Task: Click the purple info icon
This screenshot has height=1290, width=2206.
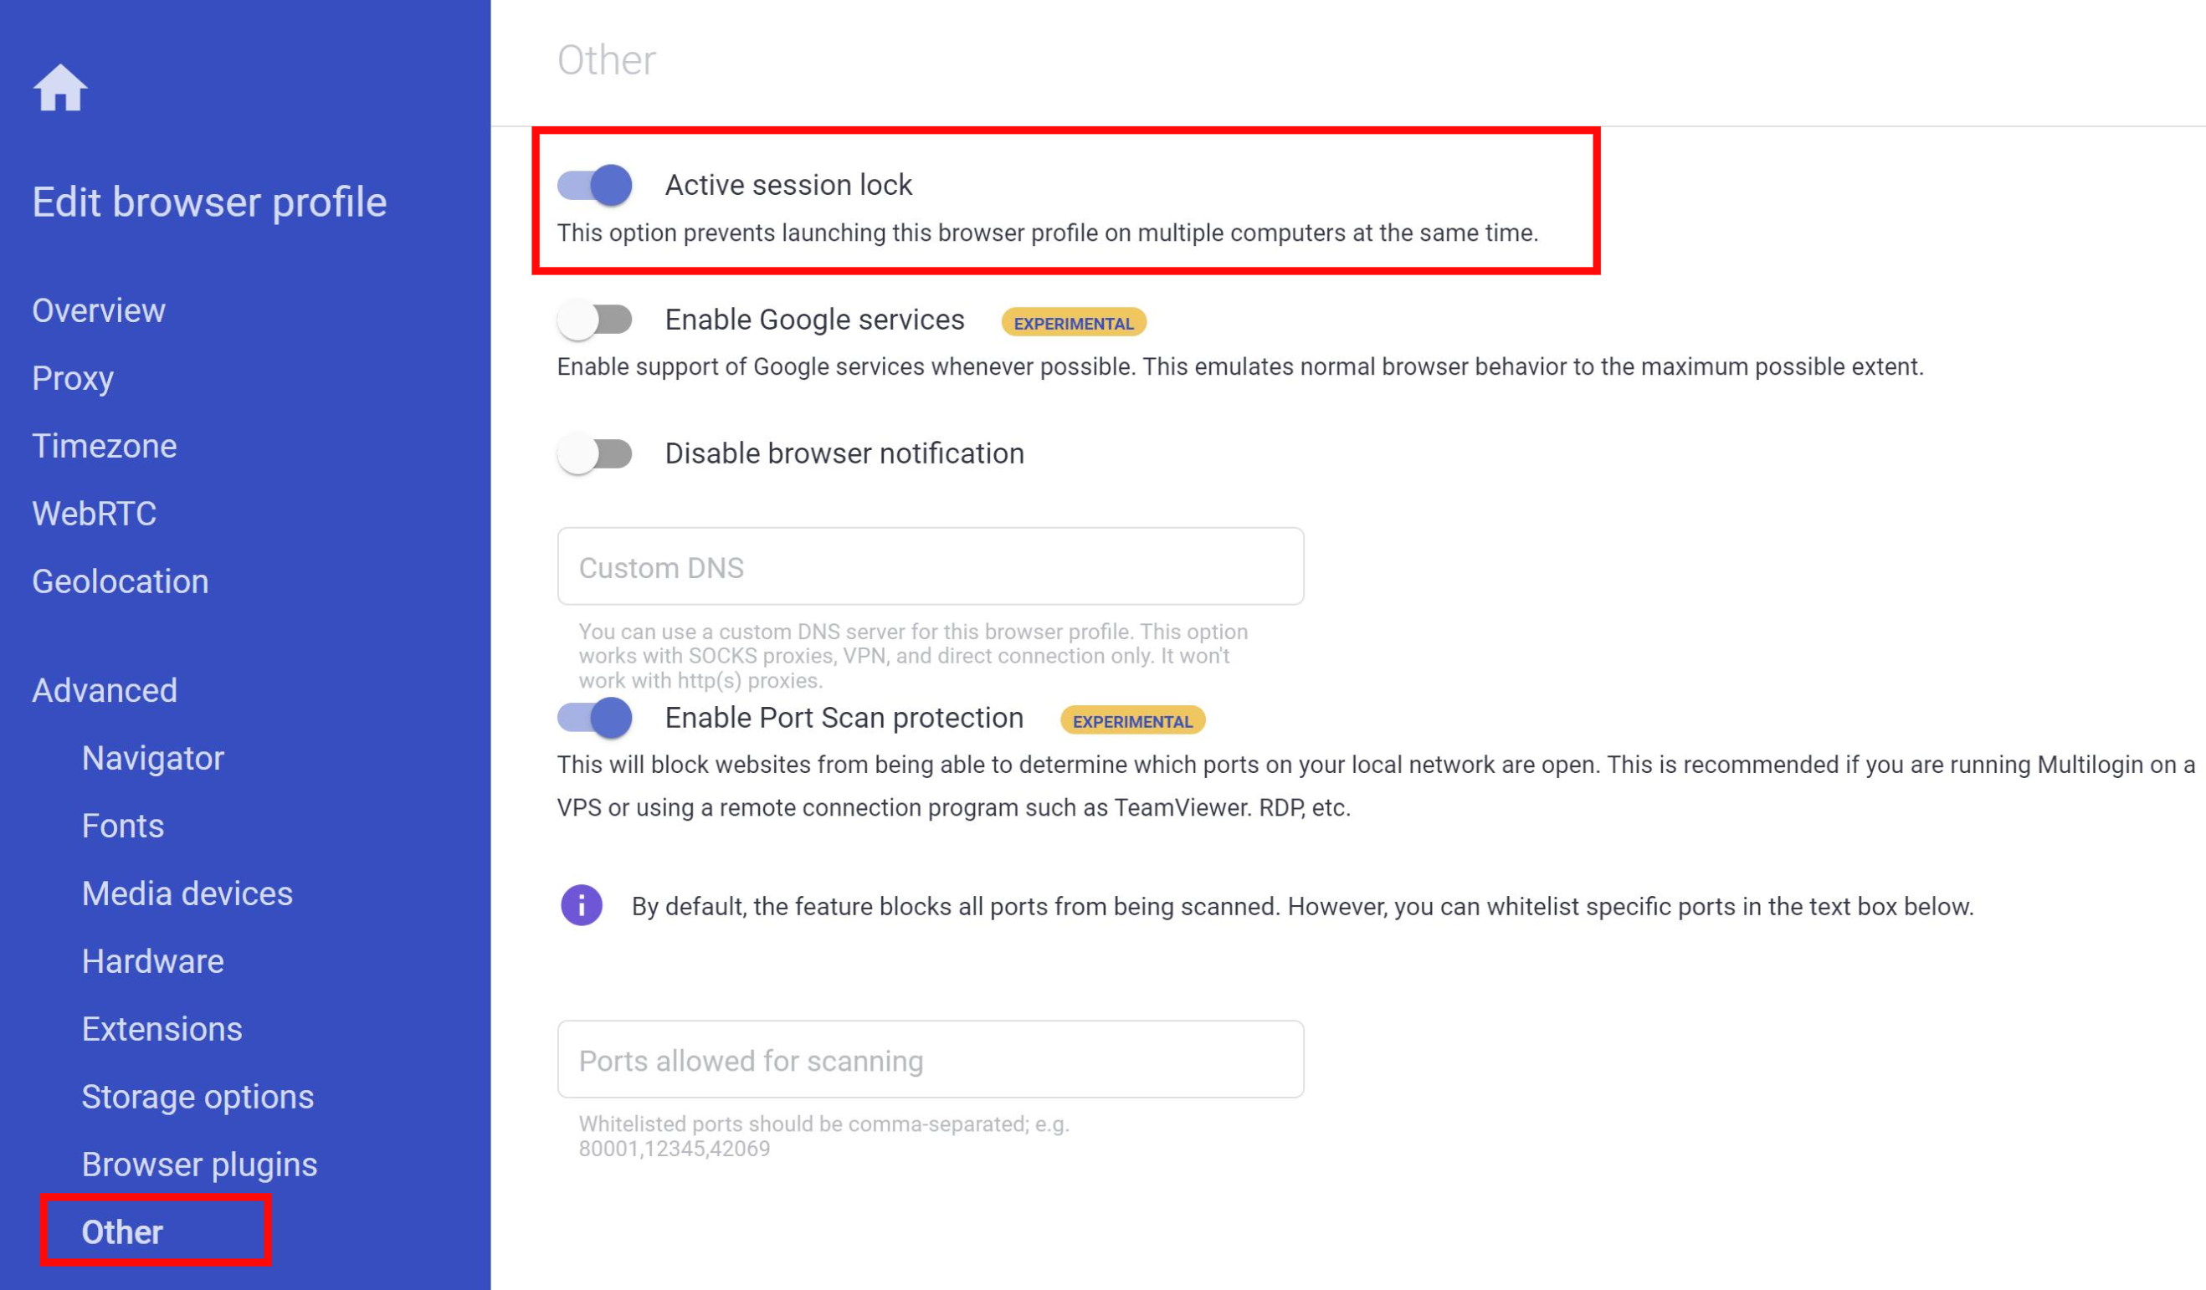Action: pos(582,905)
